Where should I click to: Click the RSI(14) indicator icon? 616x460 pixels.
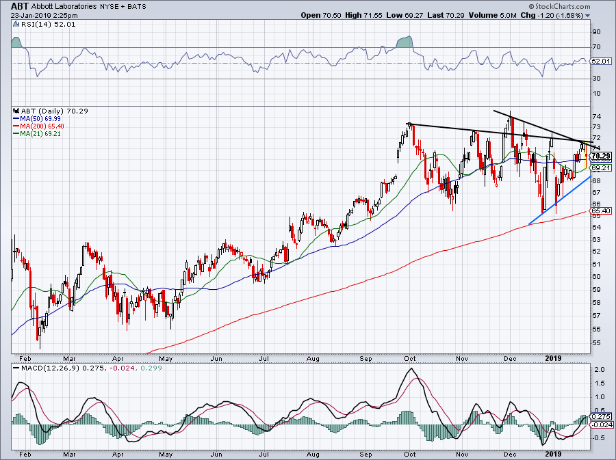coord(16,25)
